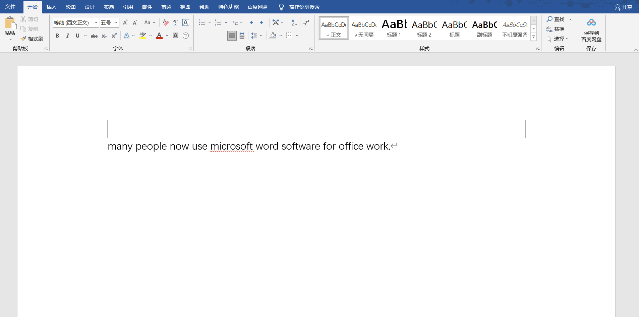
Task: Open the font size dropdown
Action: click(x=116, y=22)
